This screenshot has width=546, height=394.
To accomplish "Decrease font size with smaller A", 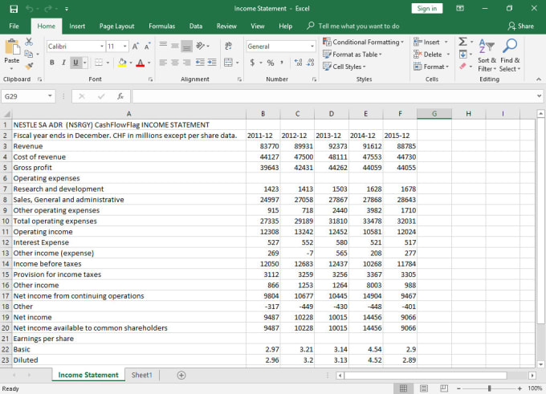I will coord(147,47).
